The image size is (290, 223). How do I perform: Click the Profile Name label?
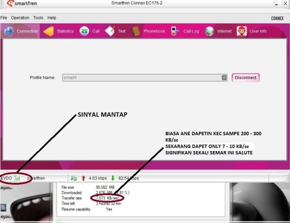42,78
